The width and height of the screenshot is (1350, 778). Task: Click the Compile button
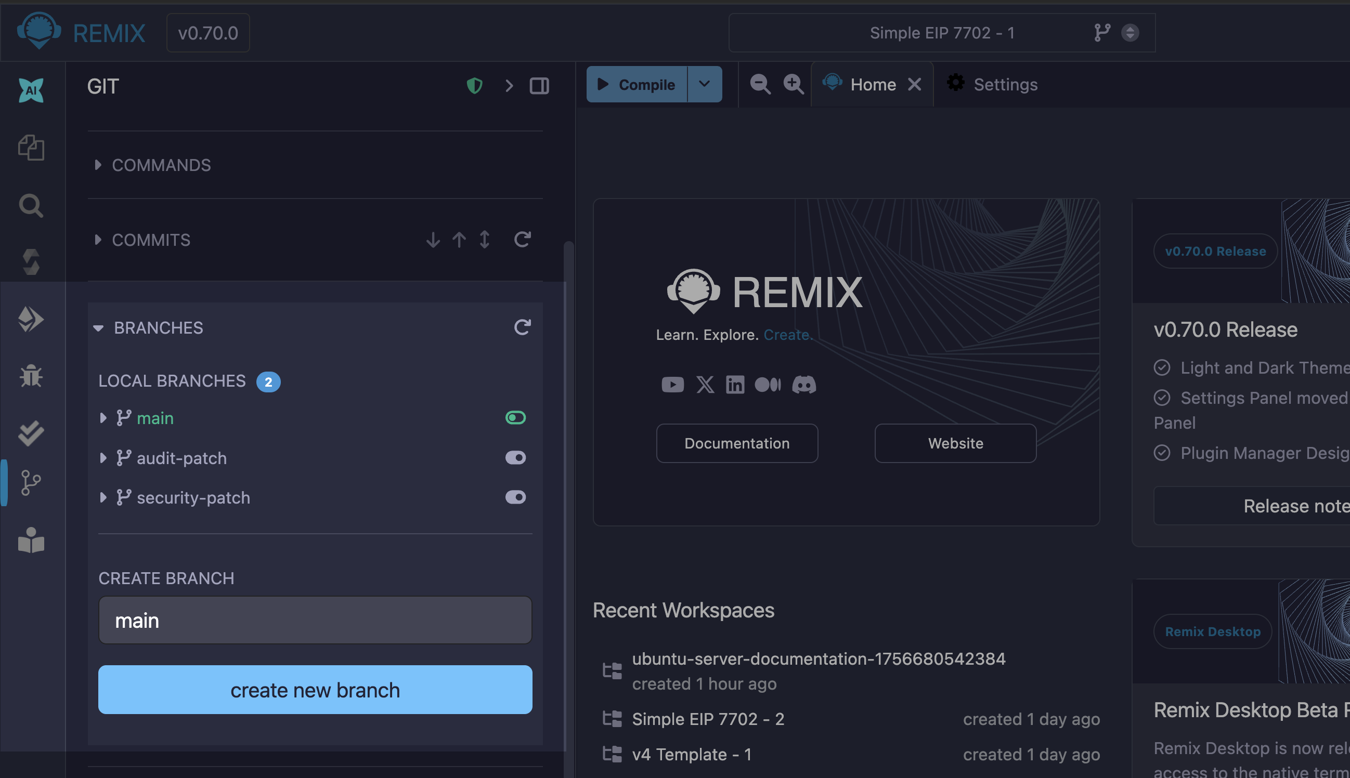pyautogui.click(x=637, y=84)
